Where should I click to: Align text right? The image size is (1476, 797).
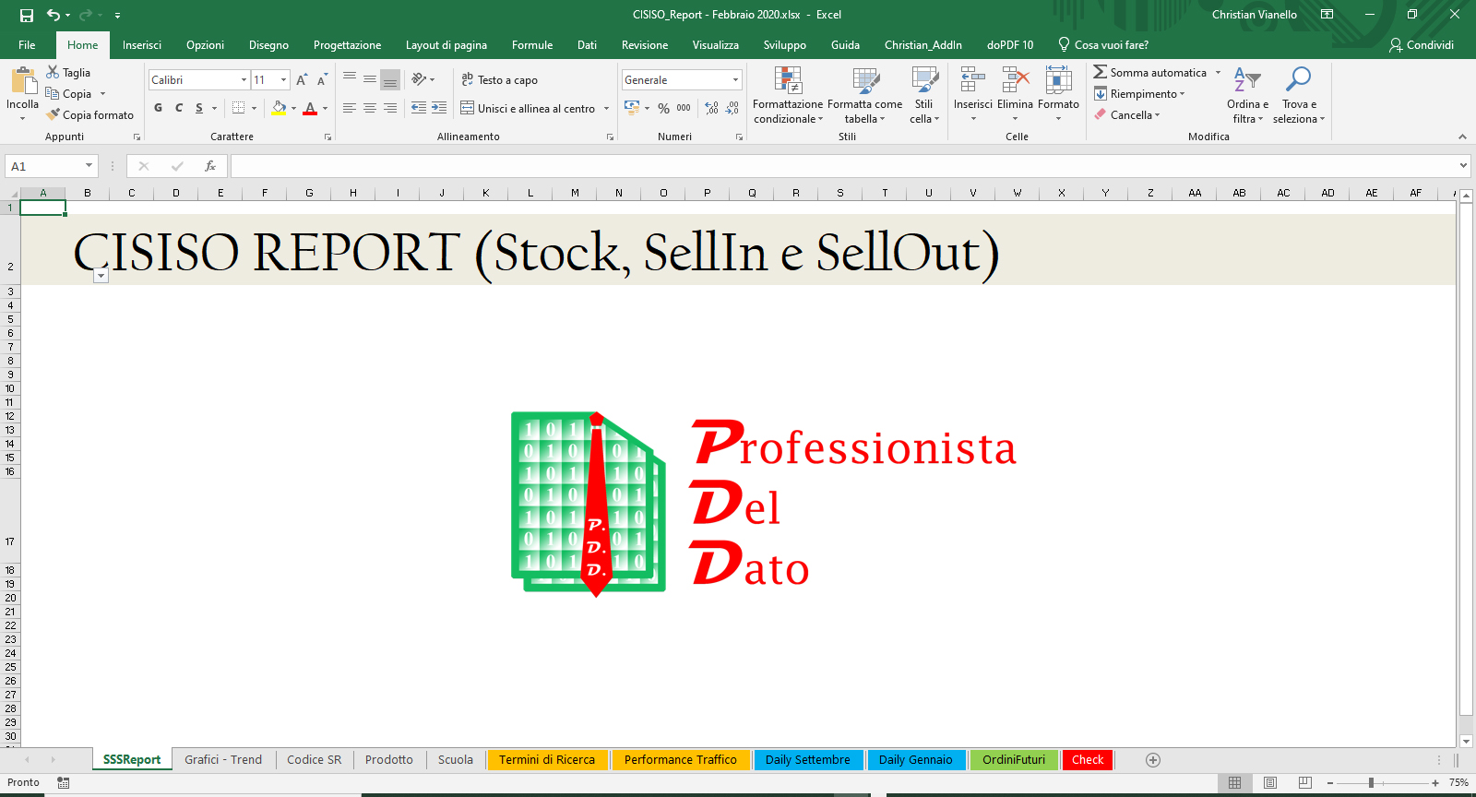point(390,108)
